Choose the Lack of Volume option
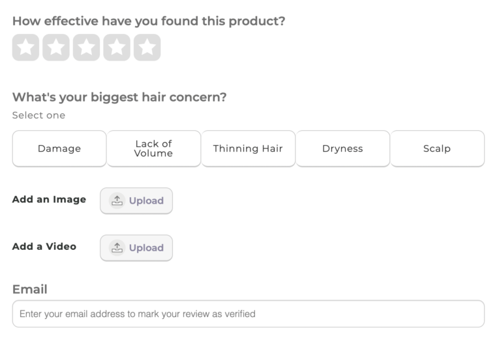Image resolution: width=501 pixels, height=343 pixels. tap(154, 148)
